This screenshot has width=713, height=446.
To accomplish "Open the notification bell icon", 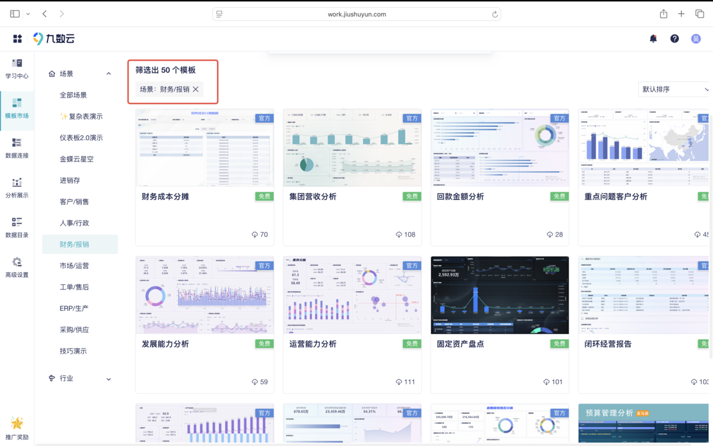I will click(653, 39).
